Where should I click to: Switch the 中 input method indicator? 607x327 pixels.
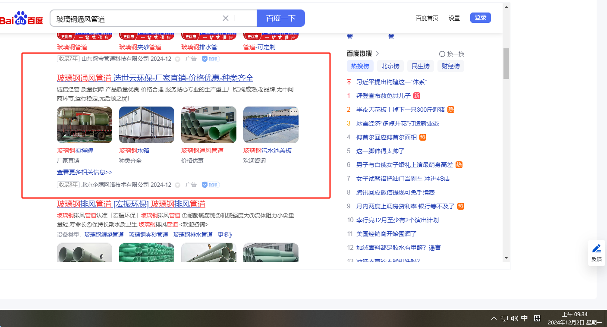pos(525,318)
